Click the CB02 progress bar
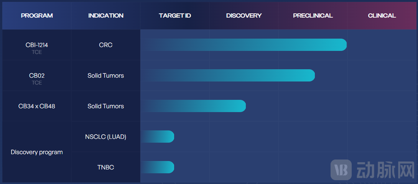This screenshot has width=418, height=184. 228,75
